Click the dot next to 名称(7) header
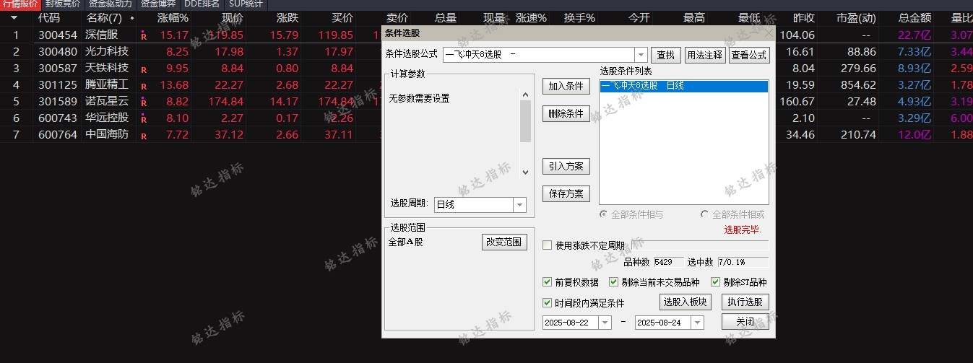Viewport: 973px width, 363px height. click(131, 18)
